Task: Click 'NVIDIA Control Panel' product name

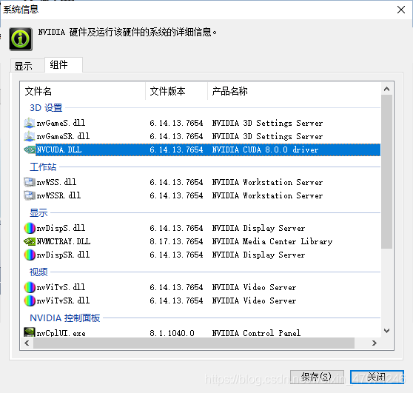Action: click(256, 333)
